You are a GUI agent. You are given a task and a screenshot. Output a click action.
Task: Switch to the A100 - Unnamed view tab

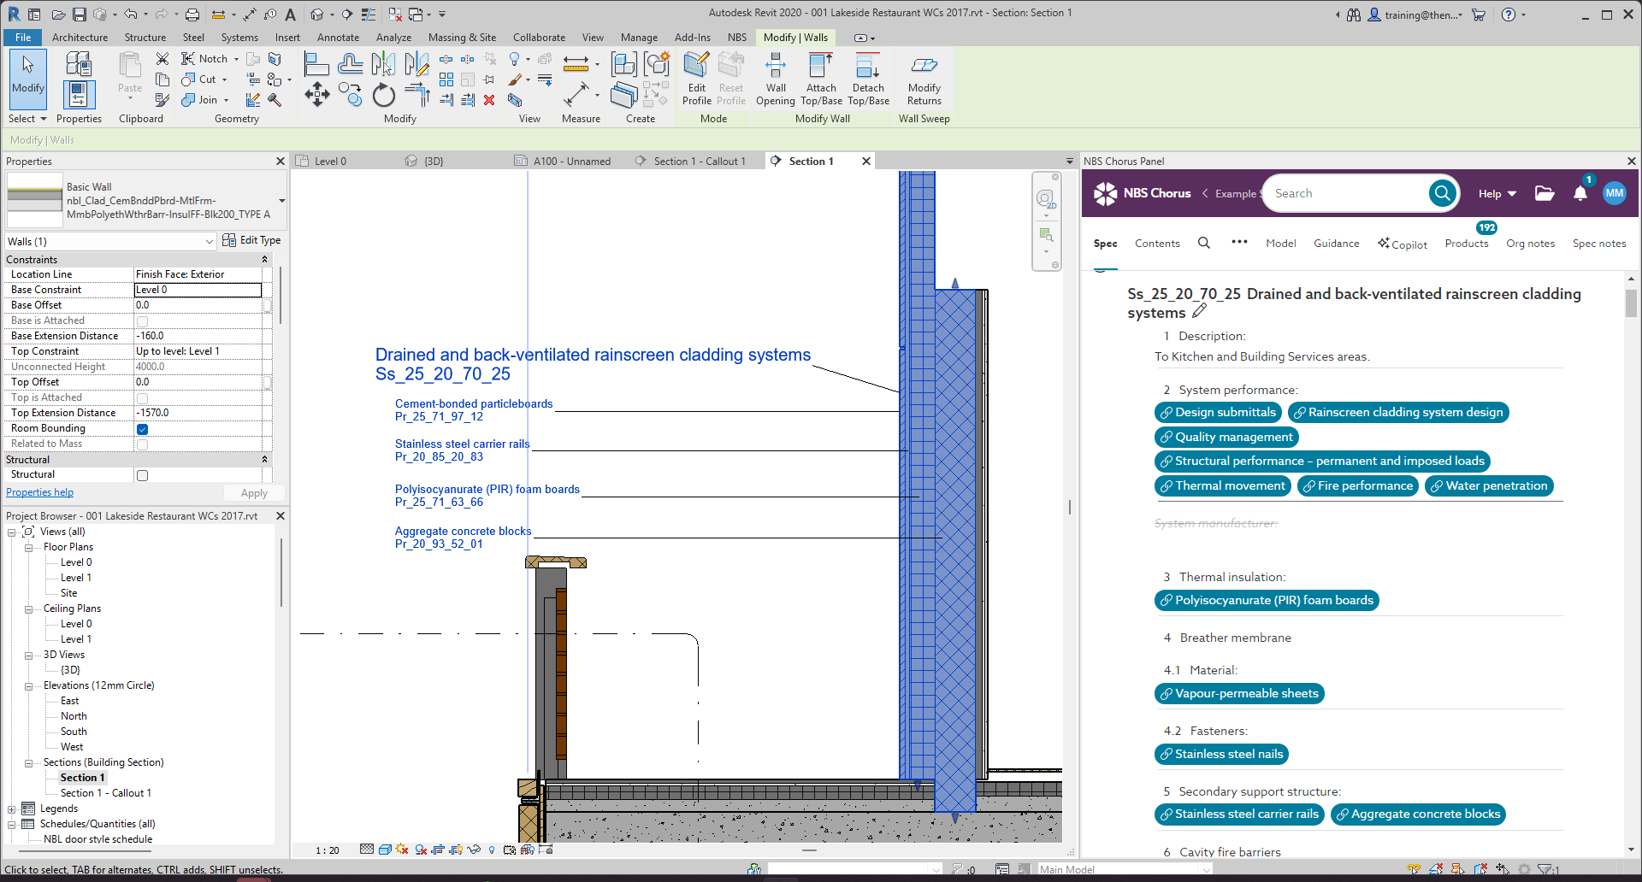[x=571, y=162]
